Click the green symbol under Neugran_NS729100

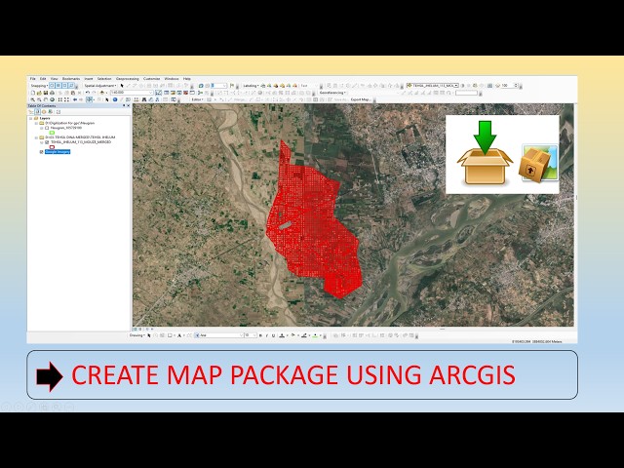pos(52,133)
